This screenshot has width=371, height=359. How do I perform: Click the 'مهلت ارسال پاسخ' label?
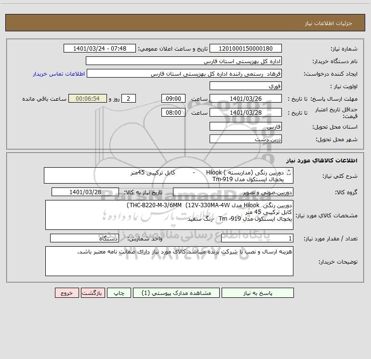pos(334,99)
